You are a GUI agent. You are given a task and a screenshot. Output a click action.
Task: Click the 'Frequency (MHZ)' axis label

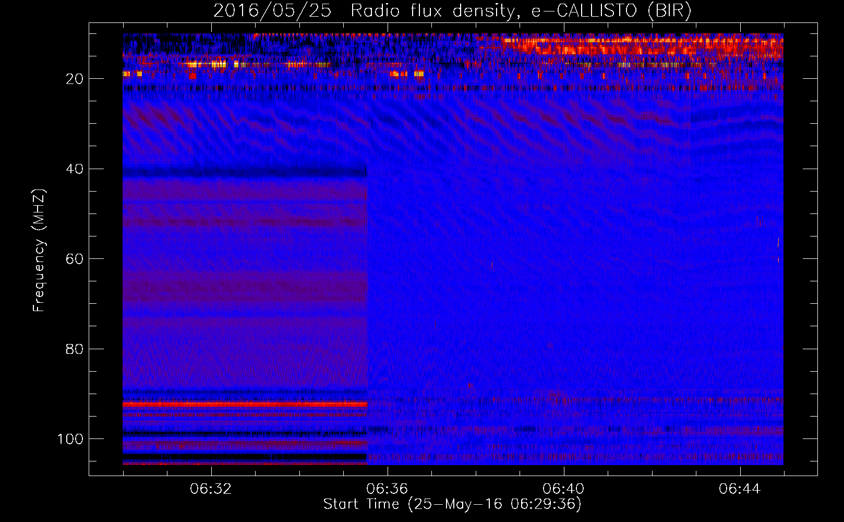click(39, 251)
